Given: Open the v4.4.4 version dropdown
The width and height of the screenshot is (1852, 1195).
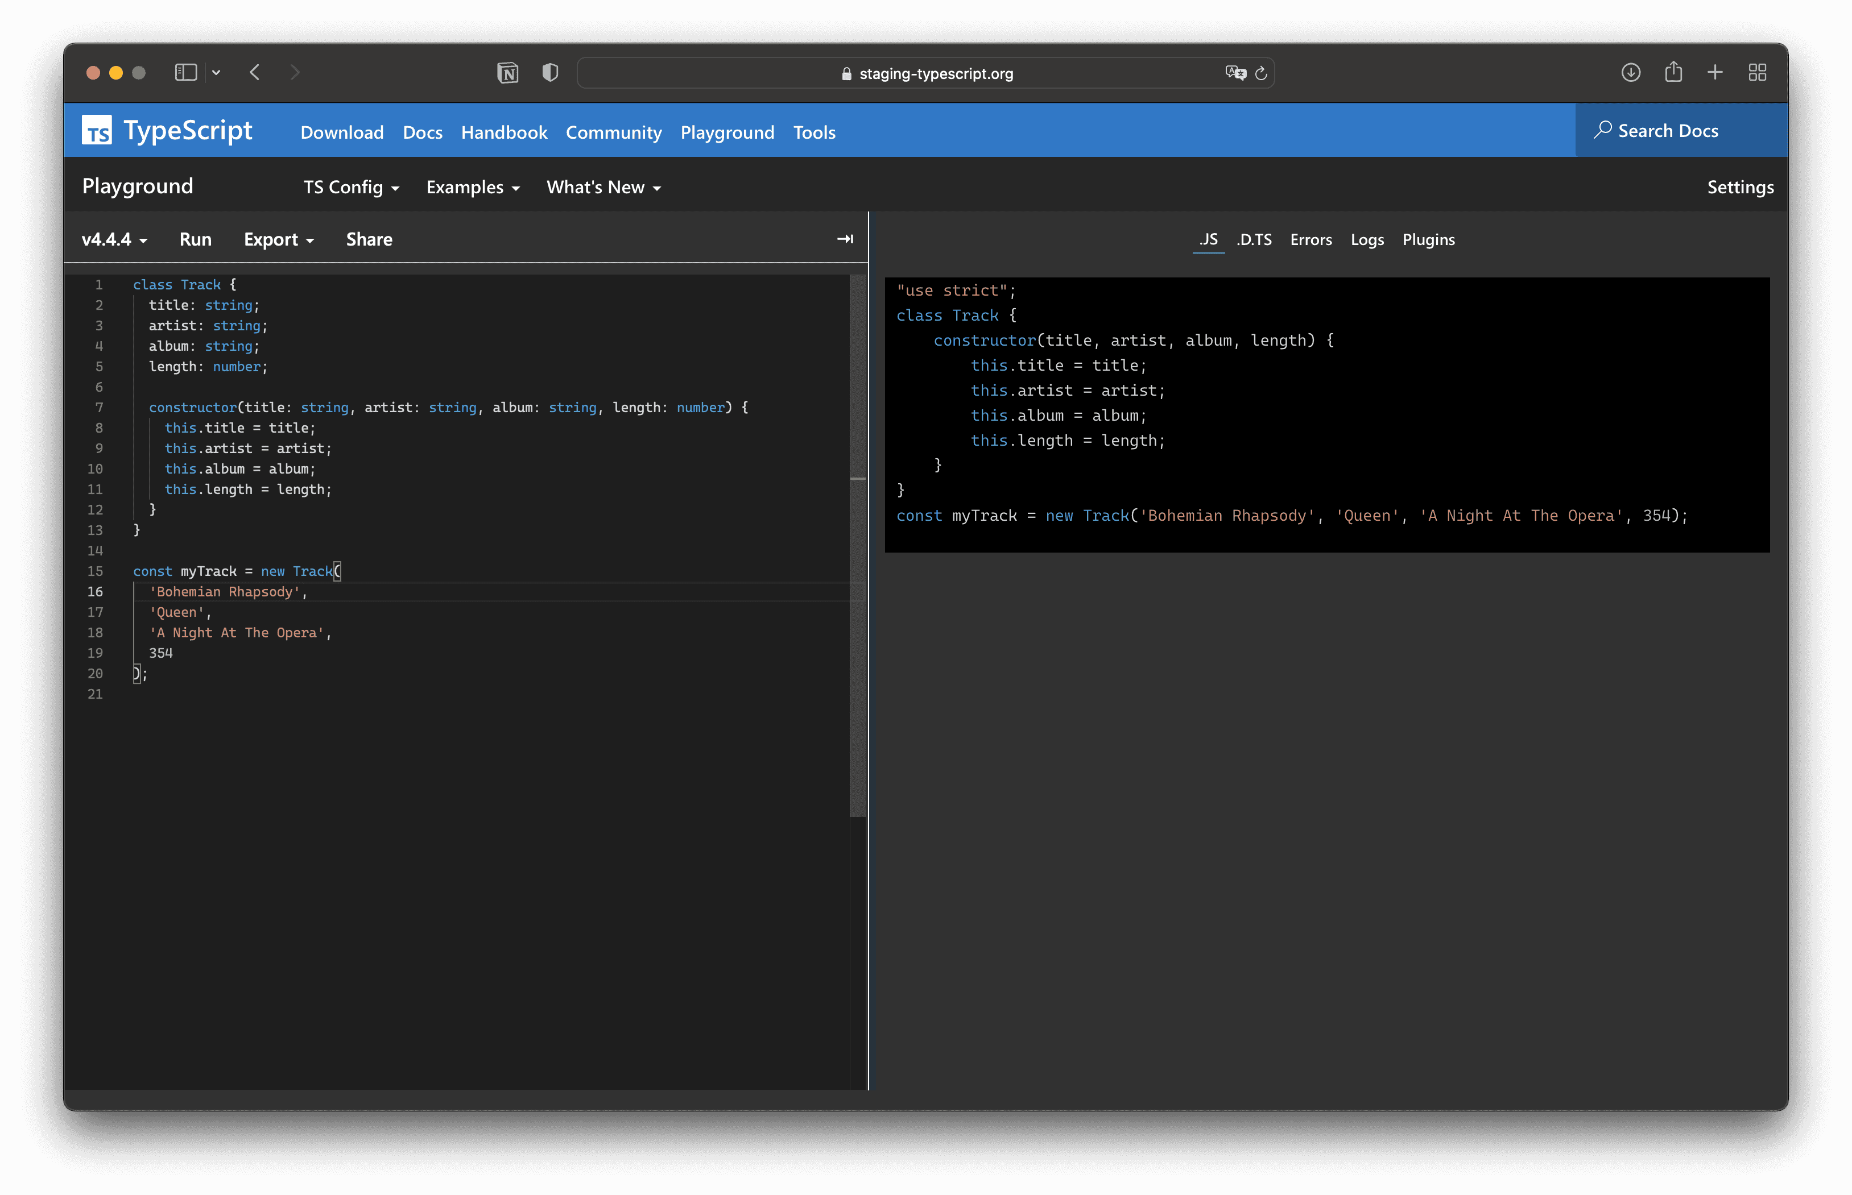Looking at the screenshot, I should 114,240.
